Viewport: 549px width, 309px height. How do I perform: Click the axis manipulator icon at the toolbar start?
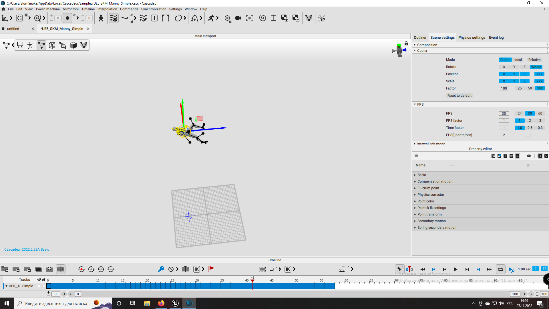point(5,18)
